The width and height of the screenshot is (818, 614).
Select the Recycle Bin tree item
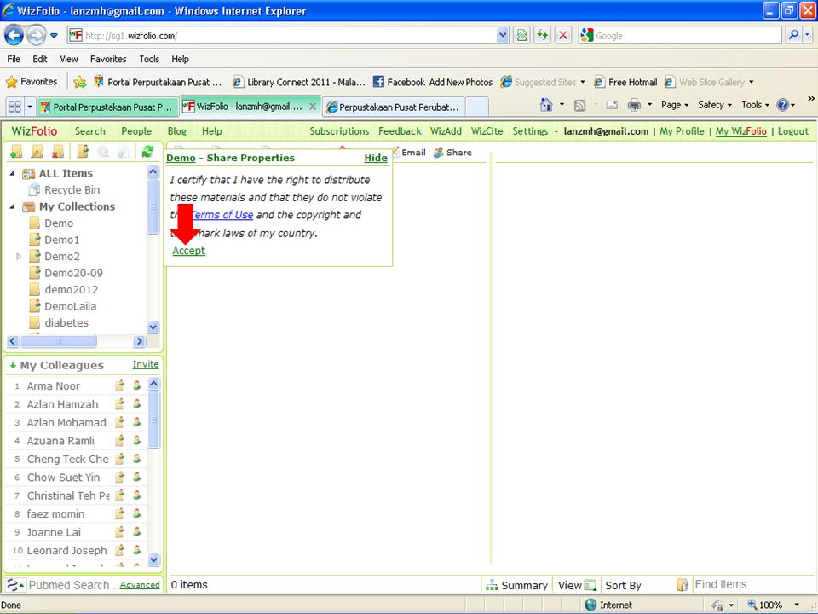72,190
